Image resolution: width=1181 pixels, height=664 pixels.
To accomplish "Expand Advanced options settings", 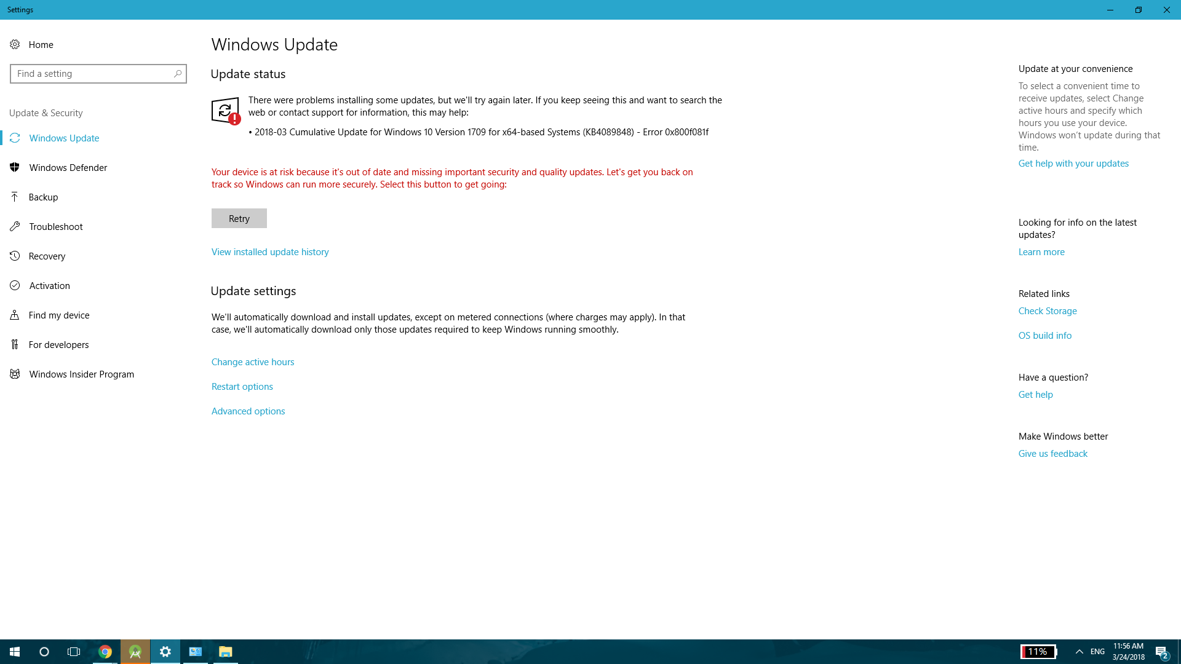I will coord(249,411).
